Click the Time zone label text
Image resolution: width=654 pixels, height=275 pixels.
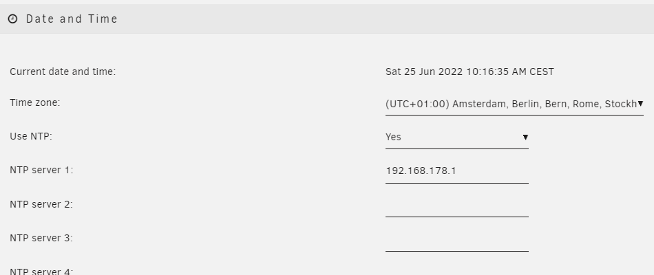pyautogui.click(x=35, y=102)
